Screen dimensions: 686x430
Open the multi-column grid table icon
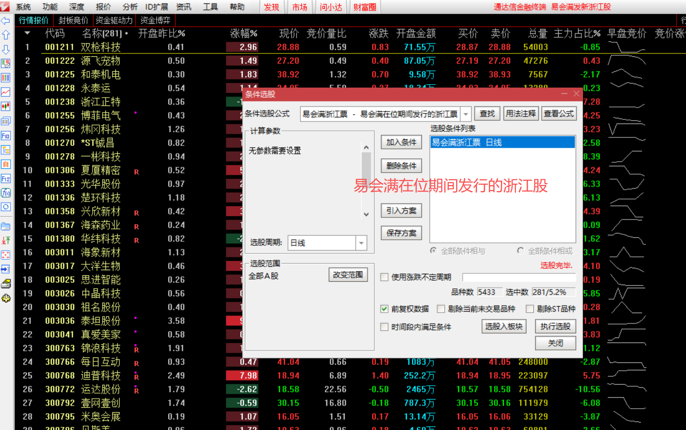(5, 78)
